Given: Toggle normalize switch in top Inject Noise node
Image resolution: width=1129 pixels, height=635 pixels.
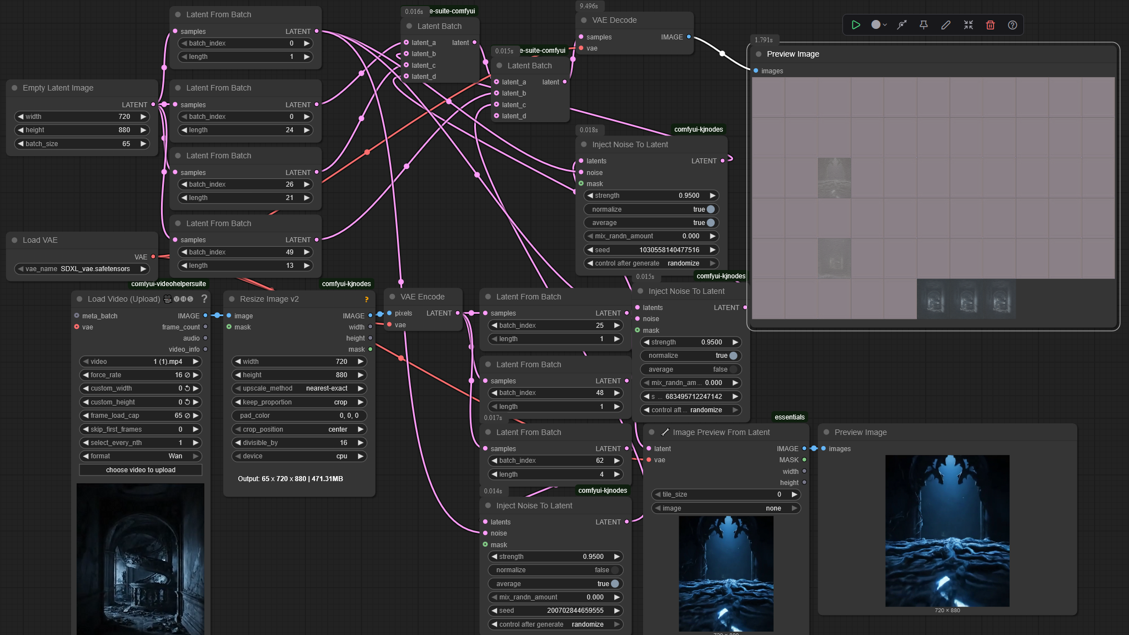Looking at the screenshot, I should 710,209.
